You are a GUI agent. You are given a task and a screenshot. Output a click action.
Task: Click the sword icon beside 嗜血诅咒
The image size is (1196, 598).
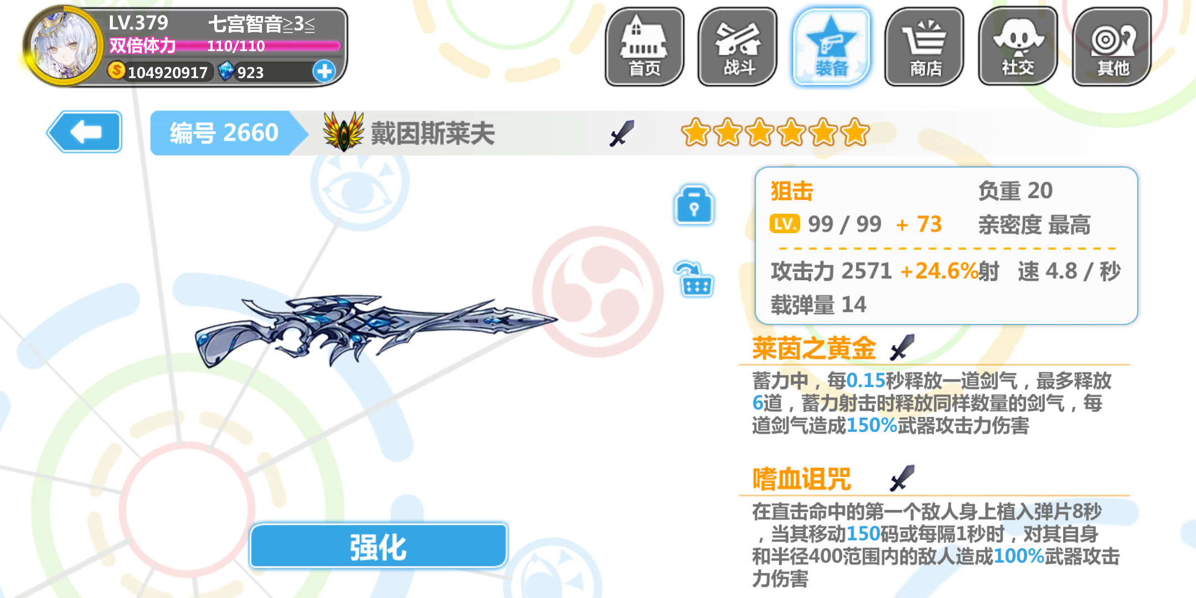point(902,478)
